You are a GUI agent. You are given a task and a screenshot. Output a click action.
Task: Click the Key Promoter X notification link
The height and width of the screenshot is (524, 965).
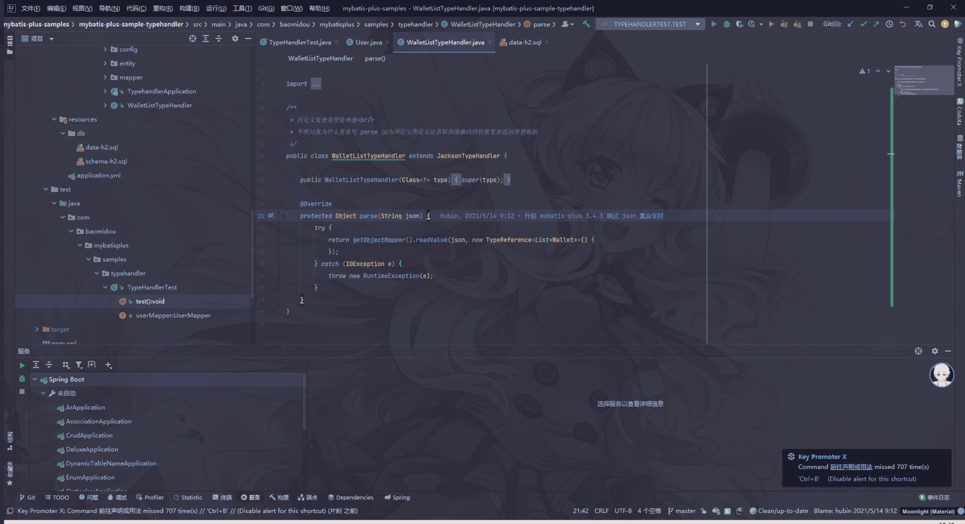coord(851,467)
